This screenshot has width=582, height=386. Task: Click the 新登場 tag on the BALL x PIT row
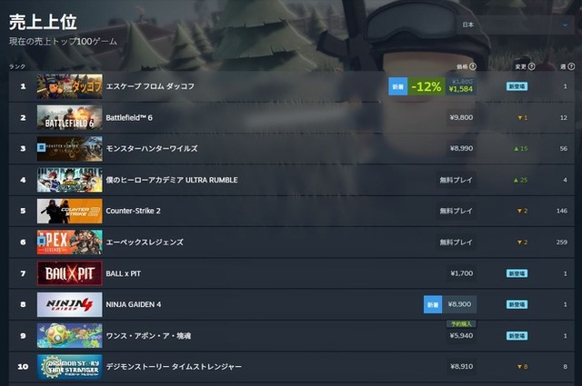517,273
